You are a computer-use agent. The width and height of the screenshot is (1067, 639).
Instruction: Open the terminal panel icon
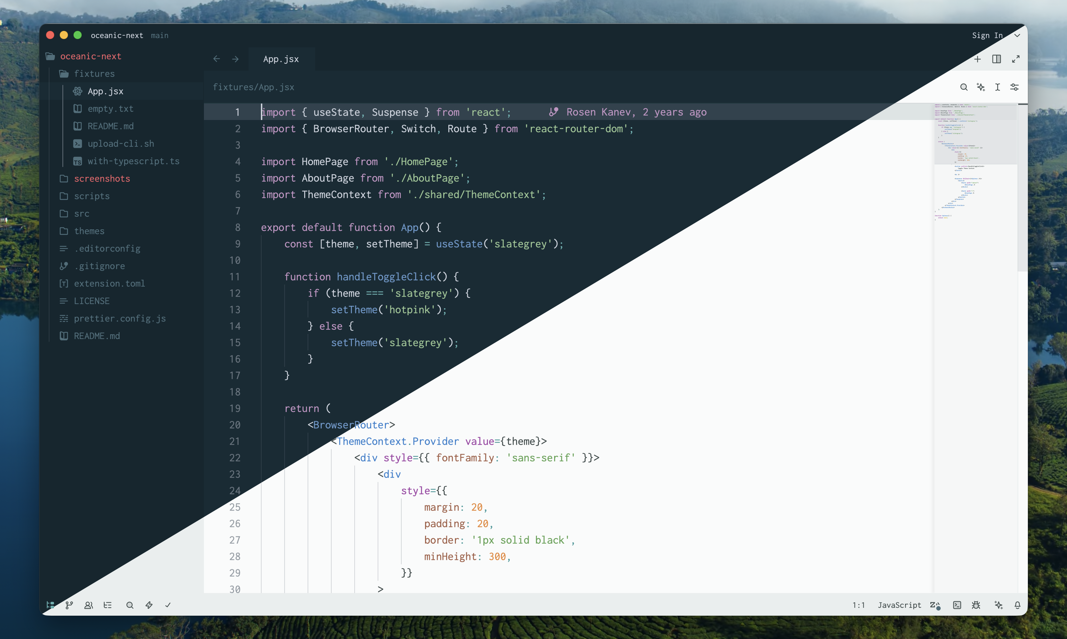pos(957,605)
